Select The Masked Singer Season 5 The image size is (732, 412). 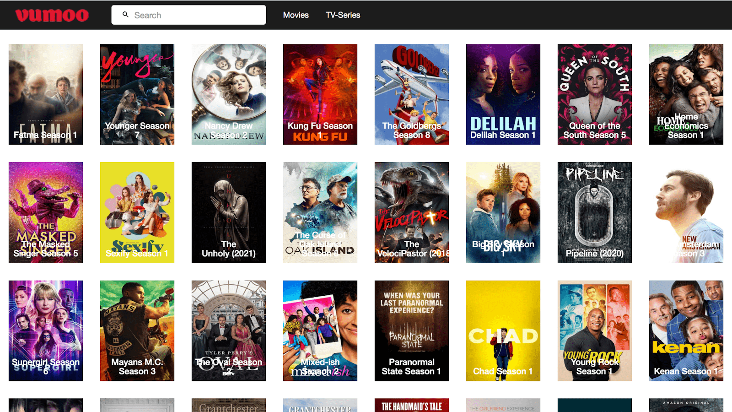click(46, 212)
